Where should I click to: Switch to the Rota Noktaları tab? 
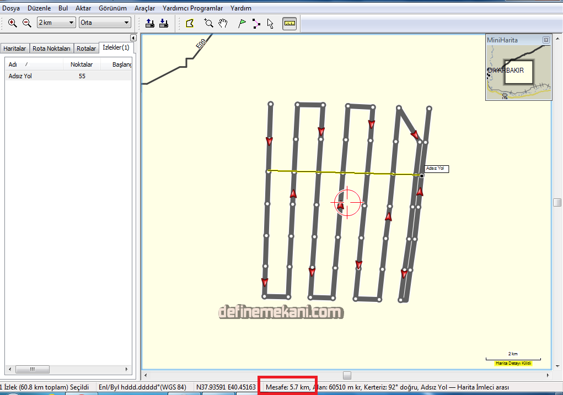[x=51, y=48]
